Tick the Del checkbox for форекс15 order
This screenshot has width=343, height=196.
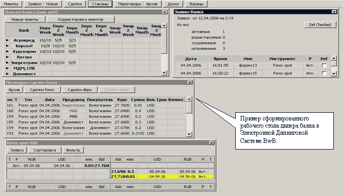(x=324, y=73)
